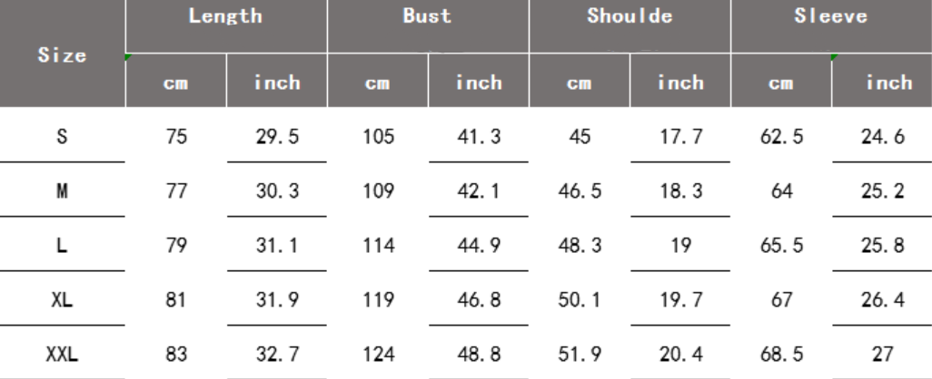The image size is (932, 379).
Task: Select the Bust header cell
Action: pos(427,17)
